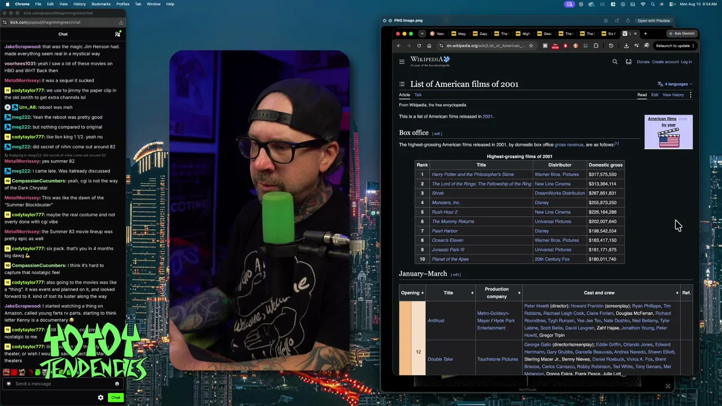This screenshot has width=722, height=406.
Task: Open the View menu in menu bar
Action: click(x=63, y=4)
